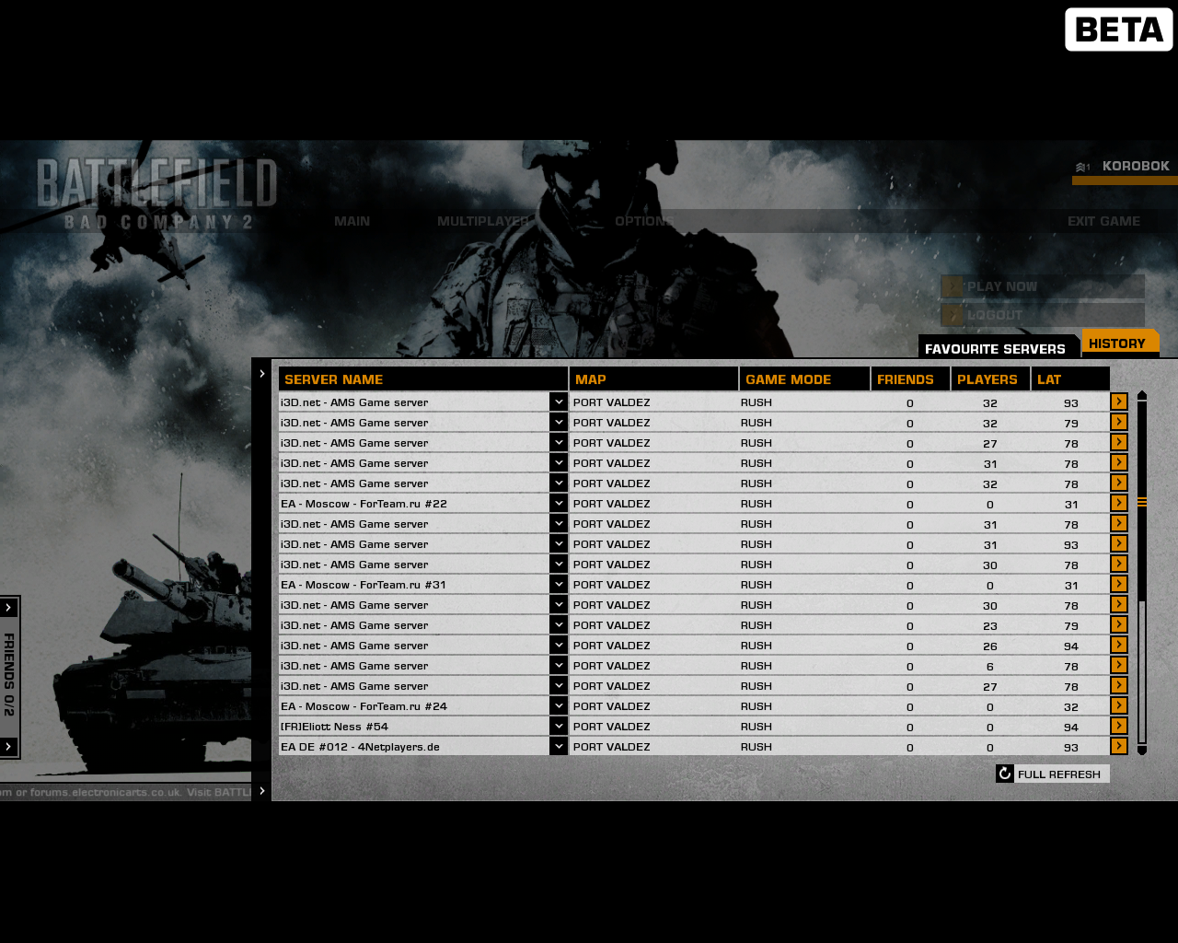Select the server name 'EA DE #012 - 4Netplayers.de'

(x=361, y=747)
